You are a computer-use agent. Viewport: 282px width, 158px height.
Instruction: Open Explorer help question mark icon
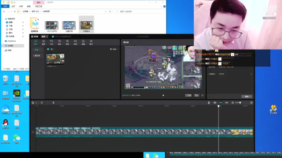(x=164, y=6)
